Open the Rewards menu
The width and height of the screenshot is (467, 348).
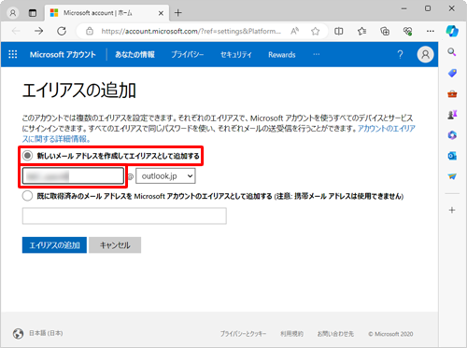coord(282,55)
